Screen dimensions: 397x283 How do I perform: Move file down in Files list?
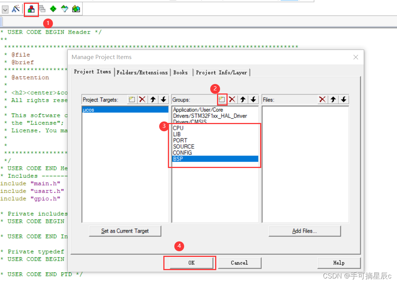(x=344, y=100)
